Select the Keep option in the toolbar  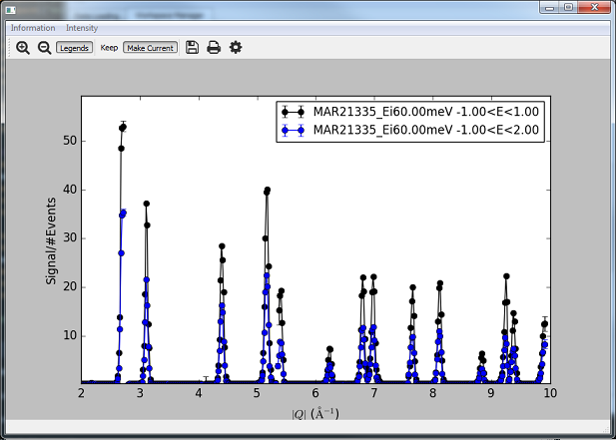point(109,48)
